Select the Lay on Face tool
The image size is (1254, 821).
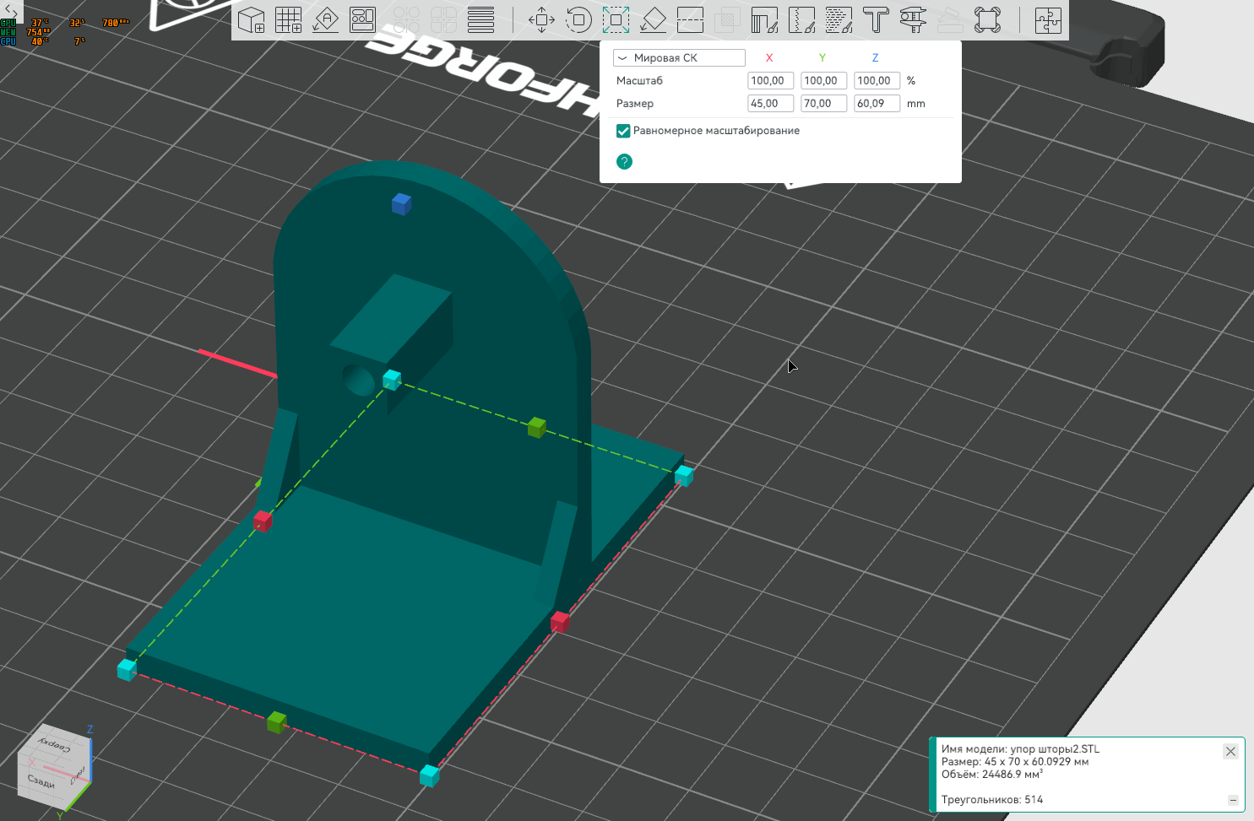pos(653,19)
